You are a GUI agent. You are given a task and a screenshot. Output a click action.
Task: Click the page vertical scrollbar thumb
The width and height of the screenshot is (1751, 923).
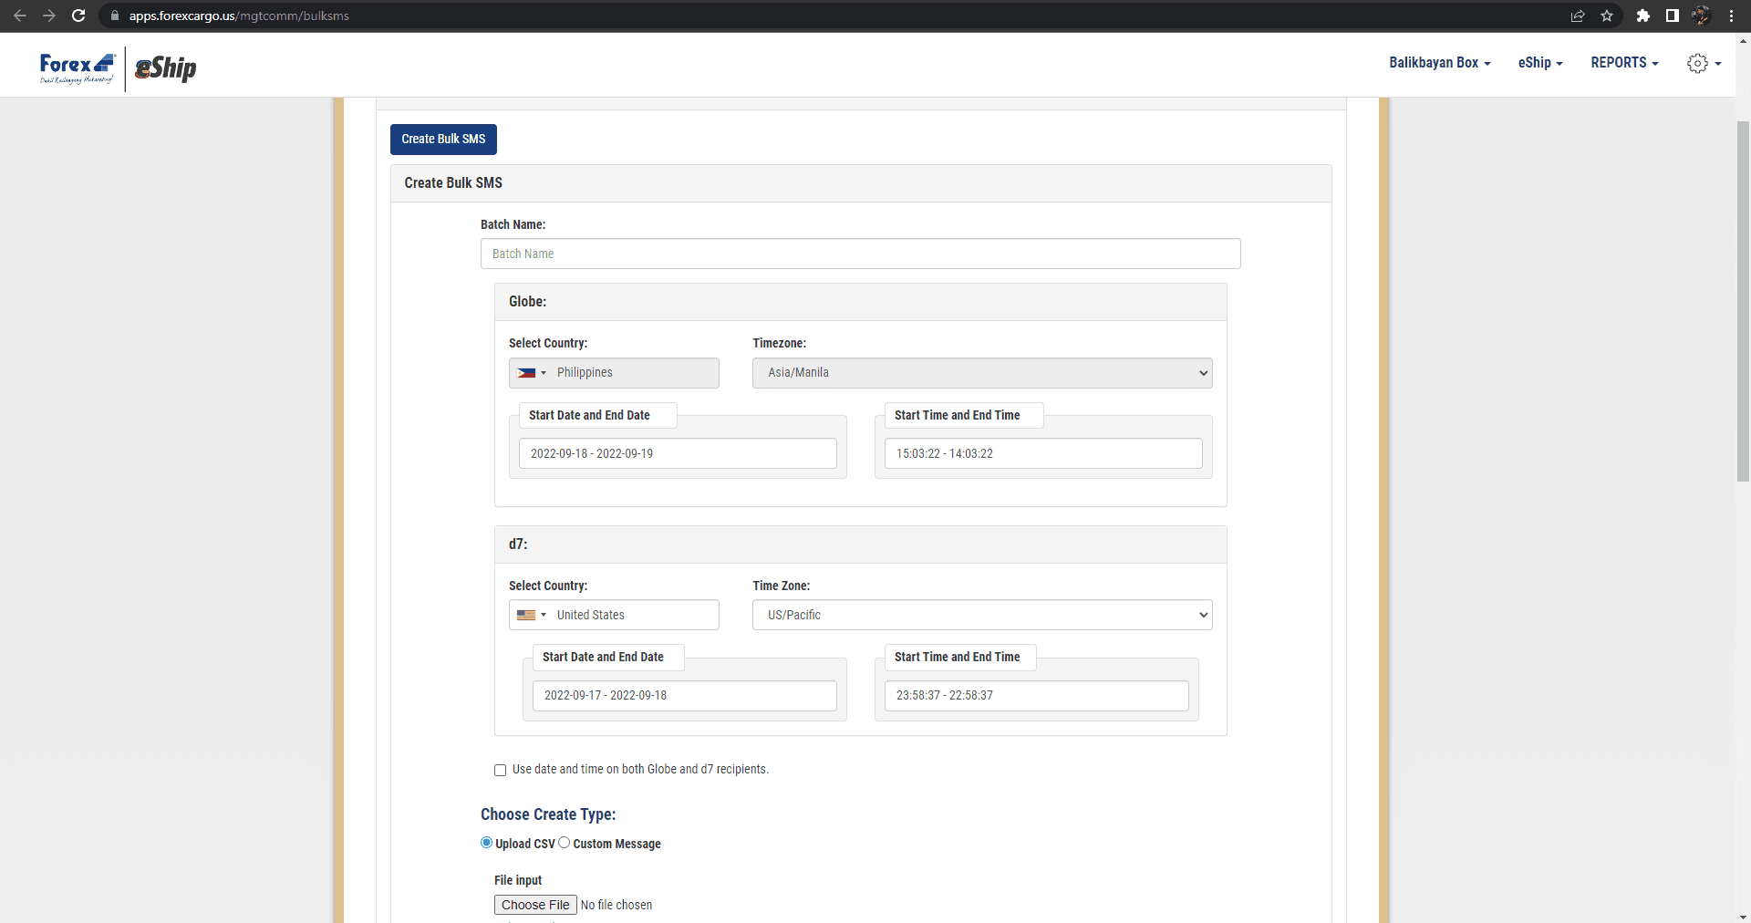point(1743,301)
